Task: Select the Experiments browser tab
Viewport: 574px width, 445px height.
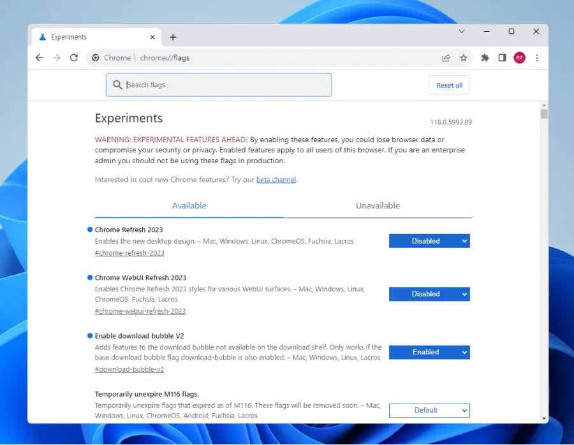Action: pos(70,37)
